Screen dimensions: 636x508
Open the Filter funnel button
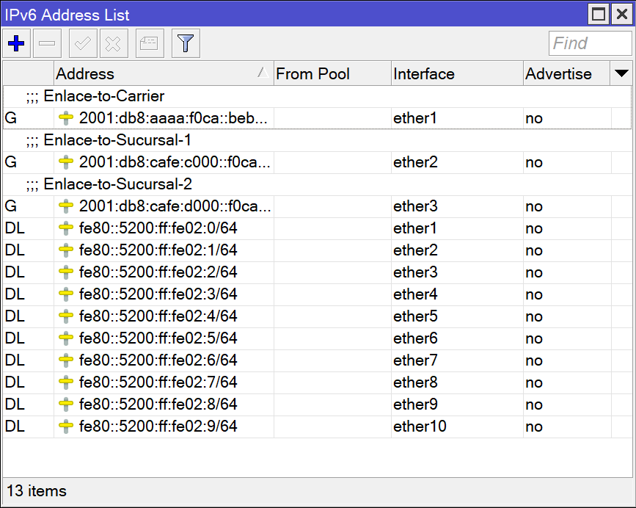(186, 44)
